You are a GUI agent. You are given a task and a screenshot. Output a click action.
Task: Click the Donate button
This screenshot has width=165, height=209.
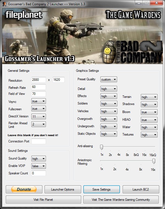[24, 189]
